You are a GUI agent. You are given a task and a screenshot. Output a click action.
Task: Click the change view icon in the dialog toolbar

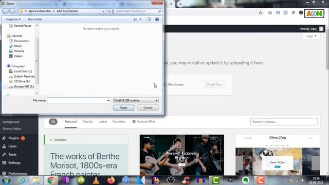point(135,20)
